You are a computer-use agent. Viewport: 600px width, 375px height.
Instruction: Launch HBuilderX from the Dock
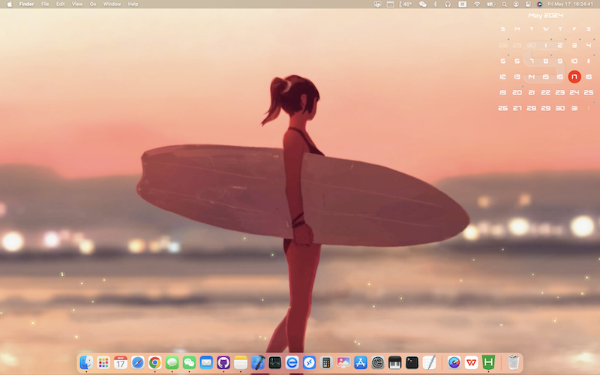(489, 362)
